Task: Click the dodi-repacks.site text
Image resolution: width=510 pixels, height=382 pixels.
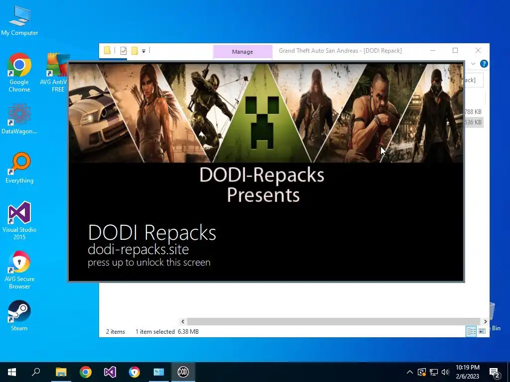Action: [138, 250]
